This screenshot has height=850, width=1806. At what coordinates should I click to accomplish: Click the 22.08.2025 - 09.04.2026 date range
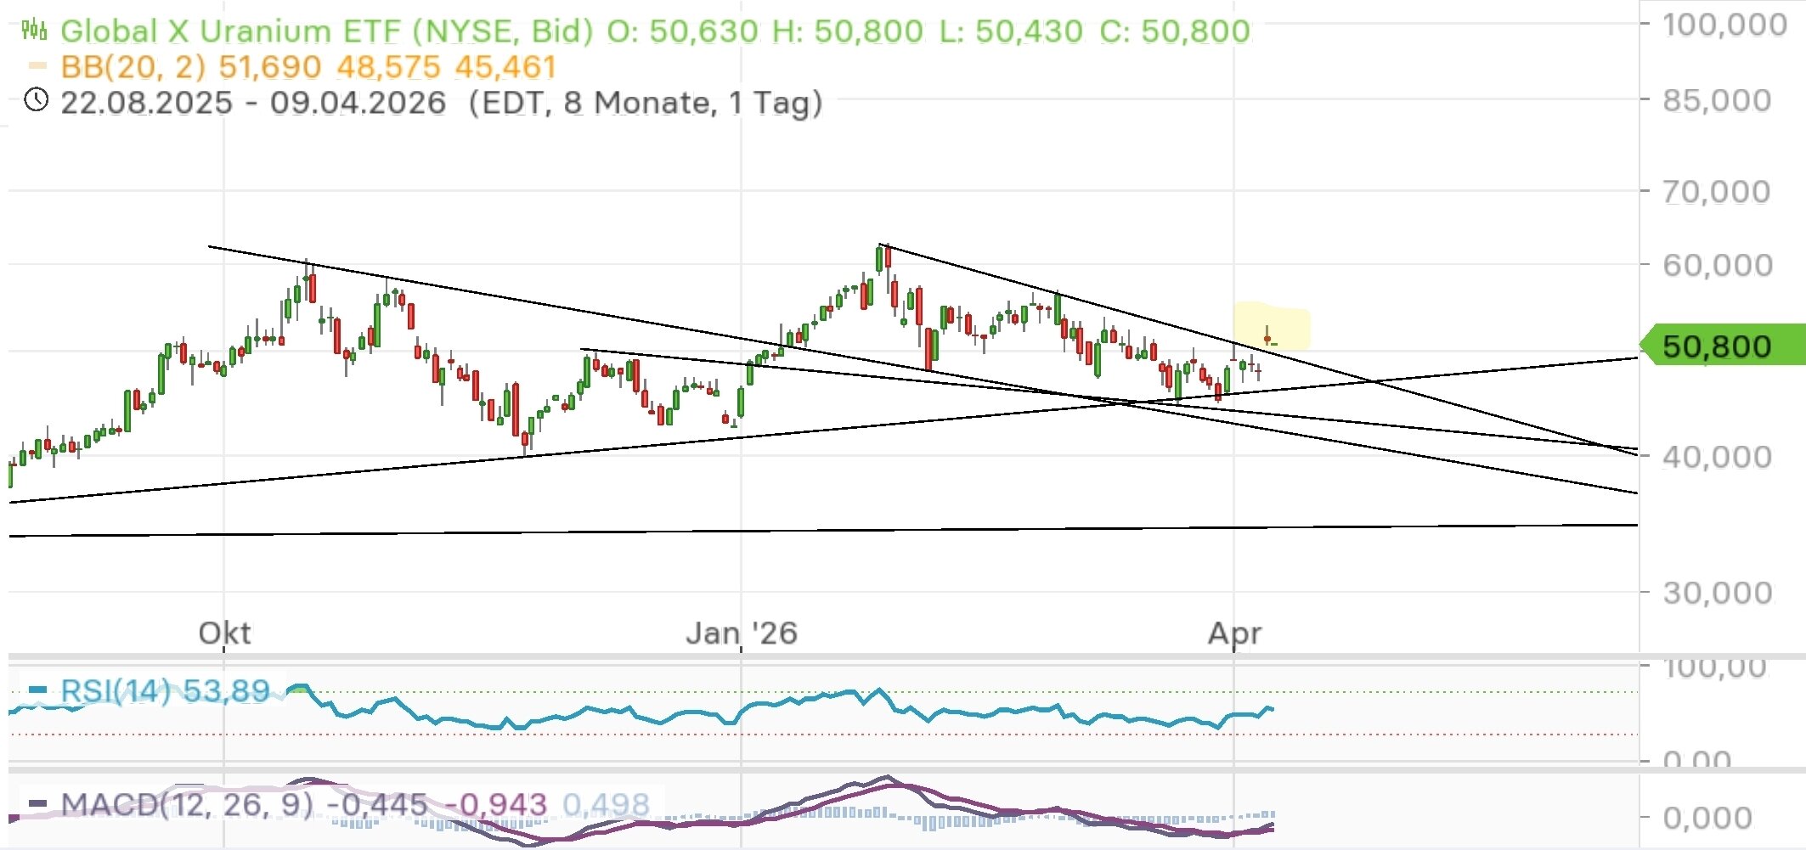click(253, 102)
